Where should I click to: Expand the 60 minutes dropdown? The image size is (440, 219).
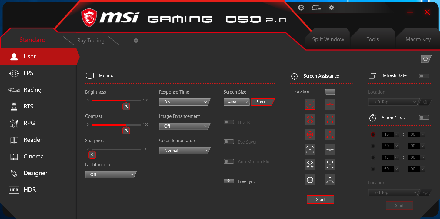click(390, 169)
